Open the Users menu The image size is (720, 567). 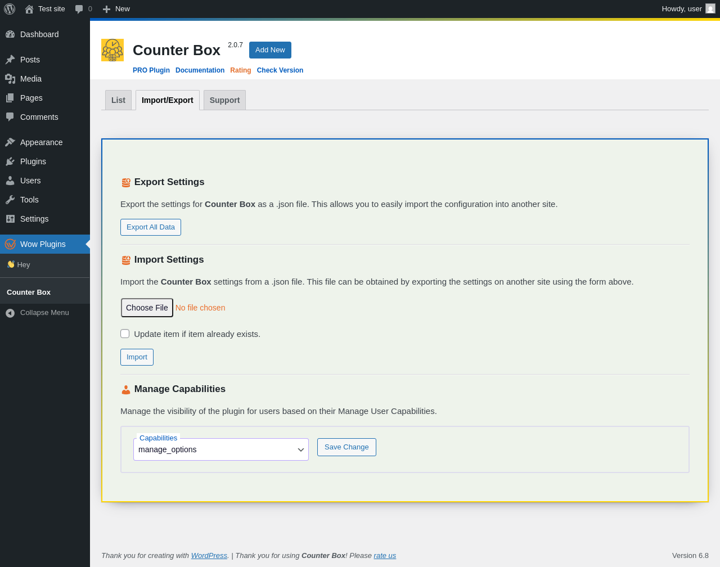[45, 181]
